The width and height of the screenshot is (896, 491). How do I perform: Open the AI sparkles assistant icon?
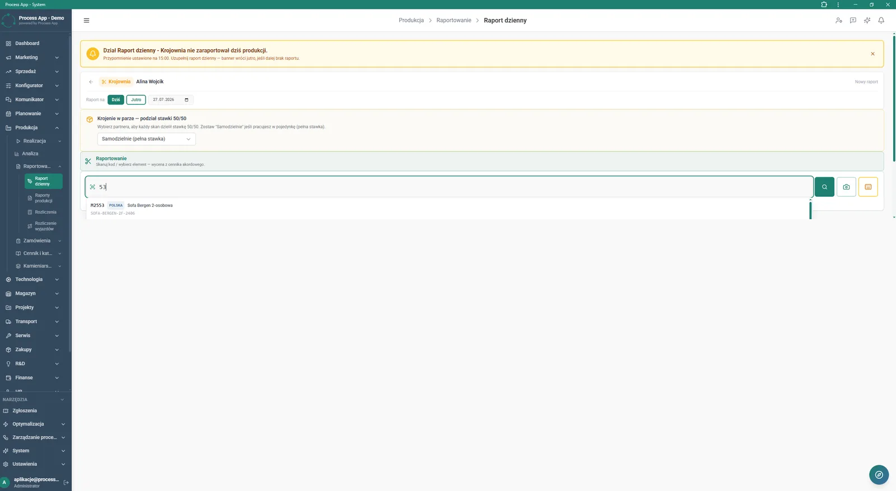pyautogui.click(x=867, y=20)
